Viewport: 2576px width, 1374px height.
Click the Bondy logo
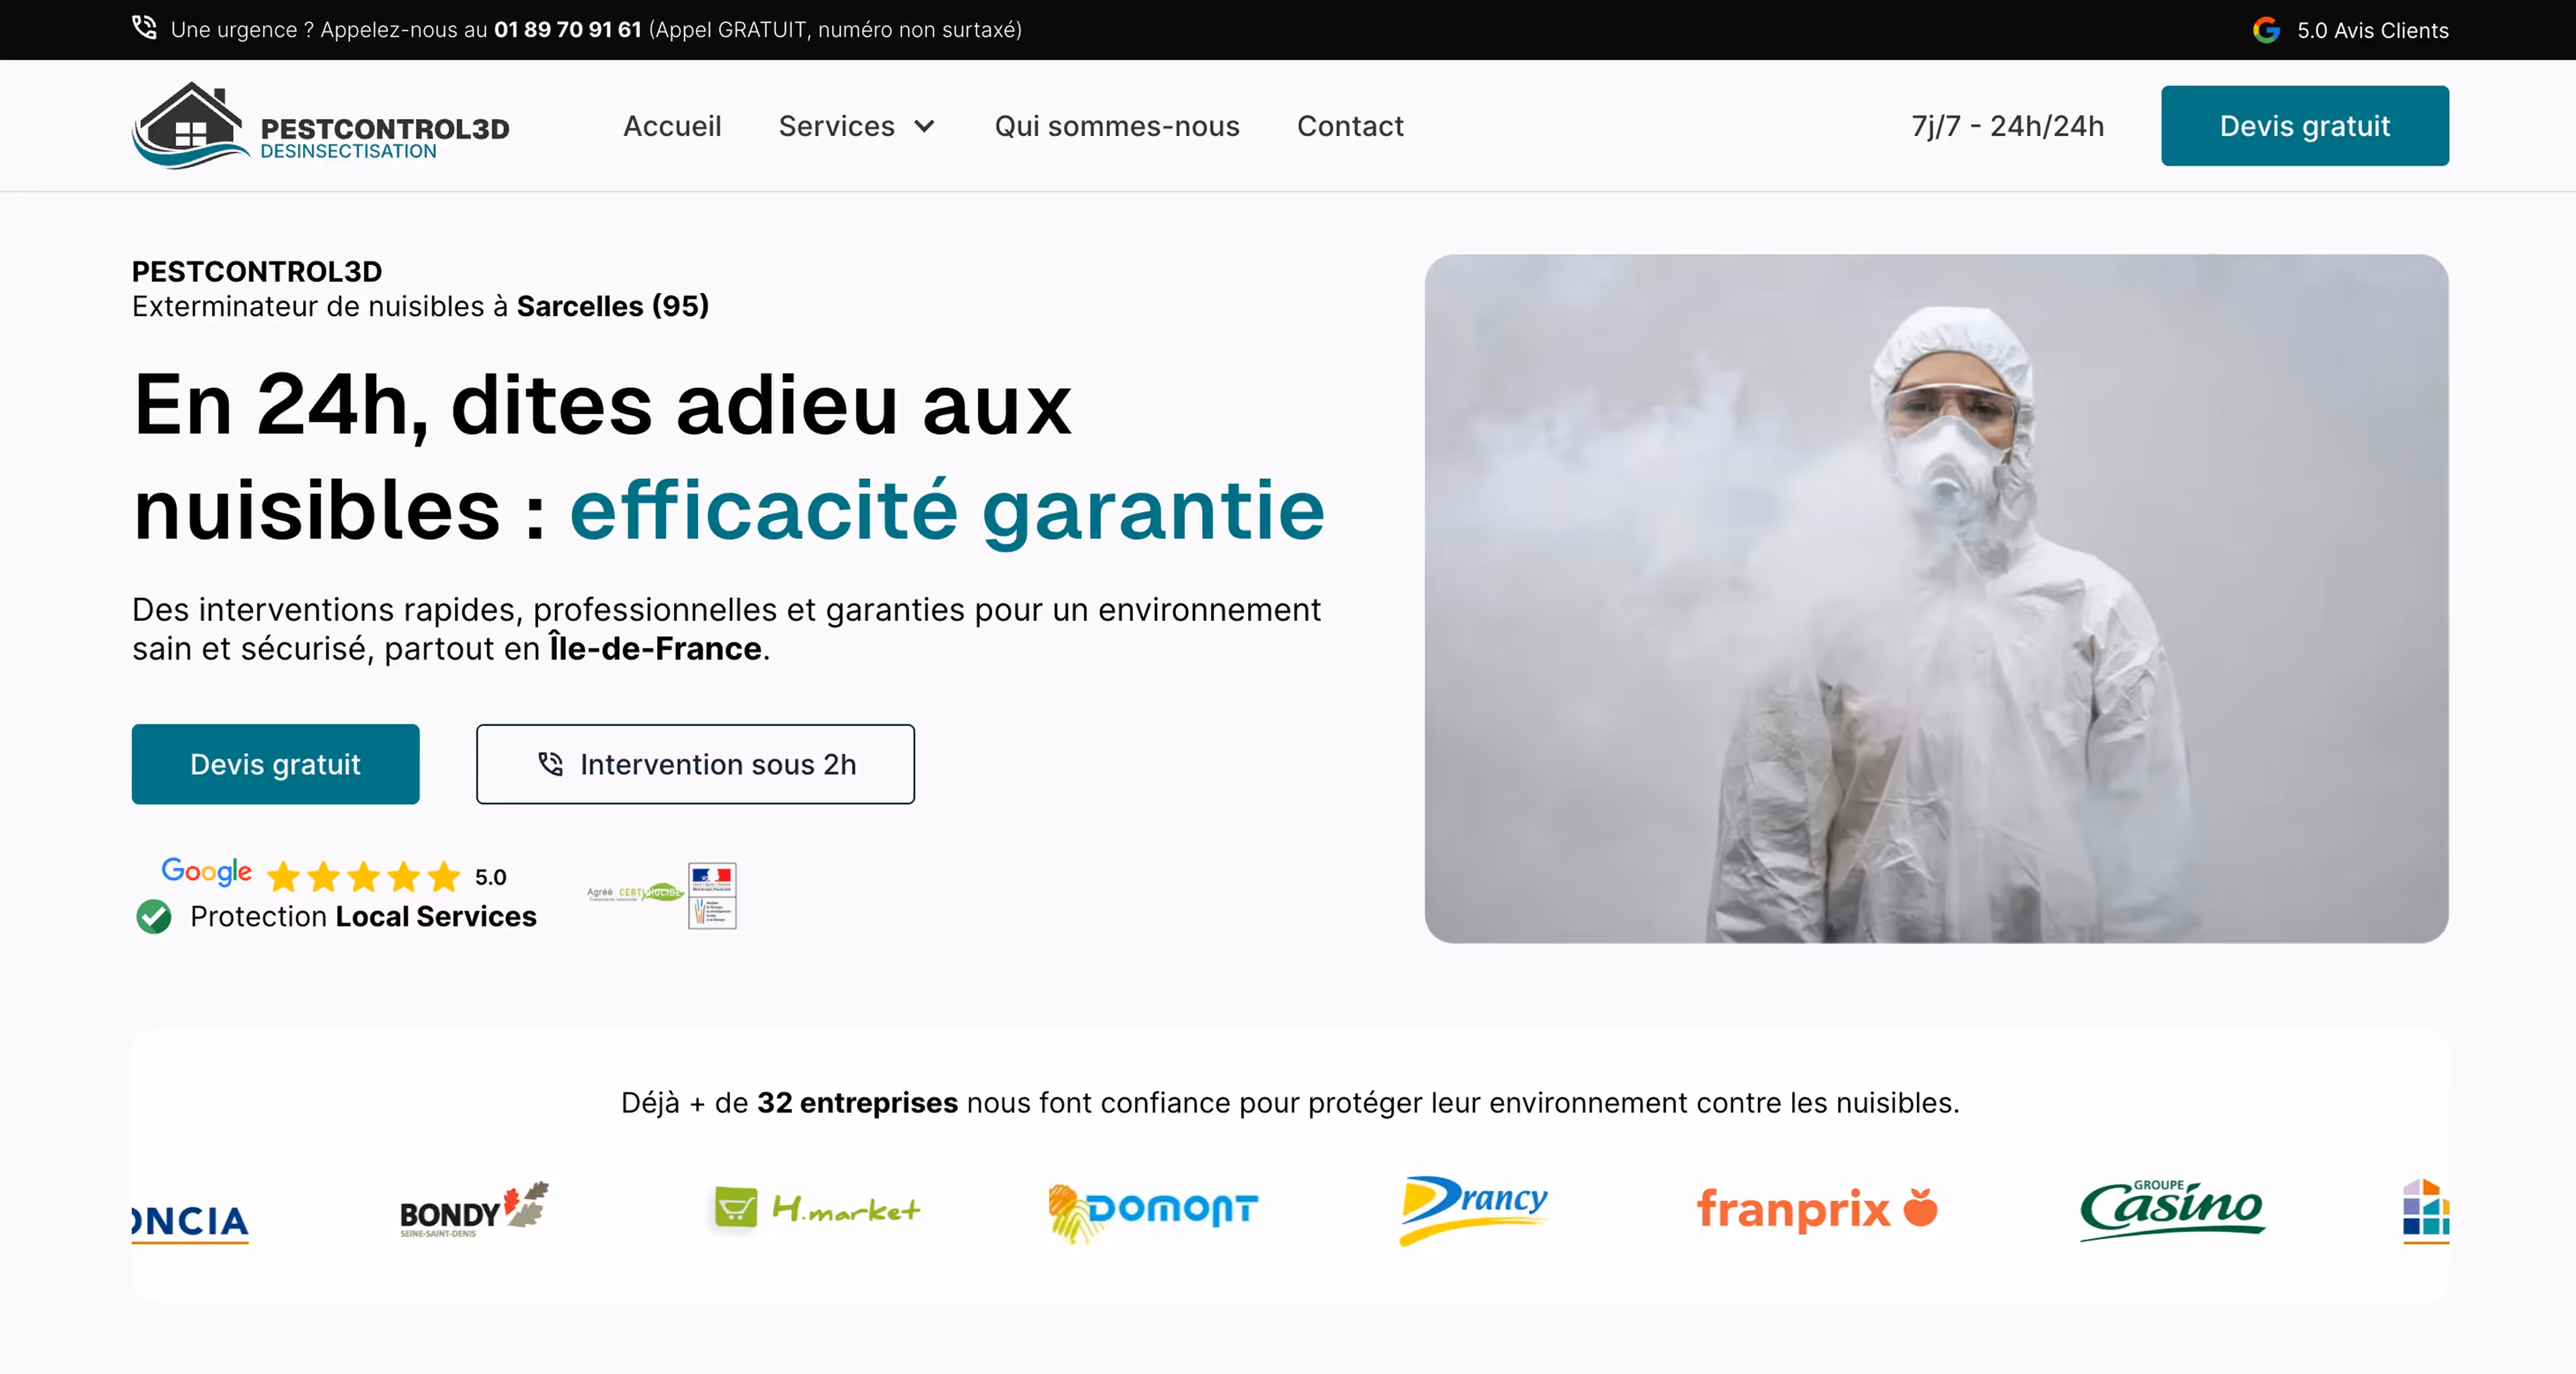click(x=474, y=1210)
